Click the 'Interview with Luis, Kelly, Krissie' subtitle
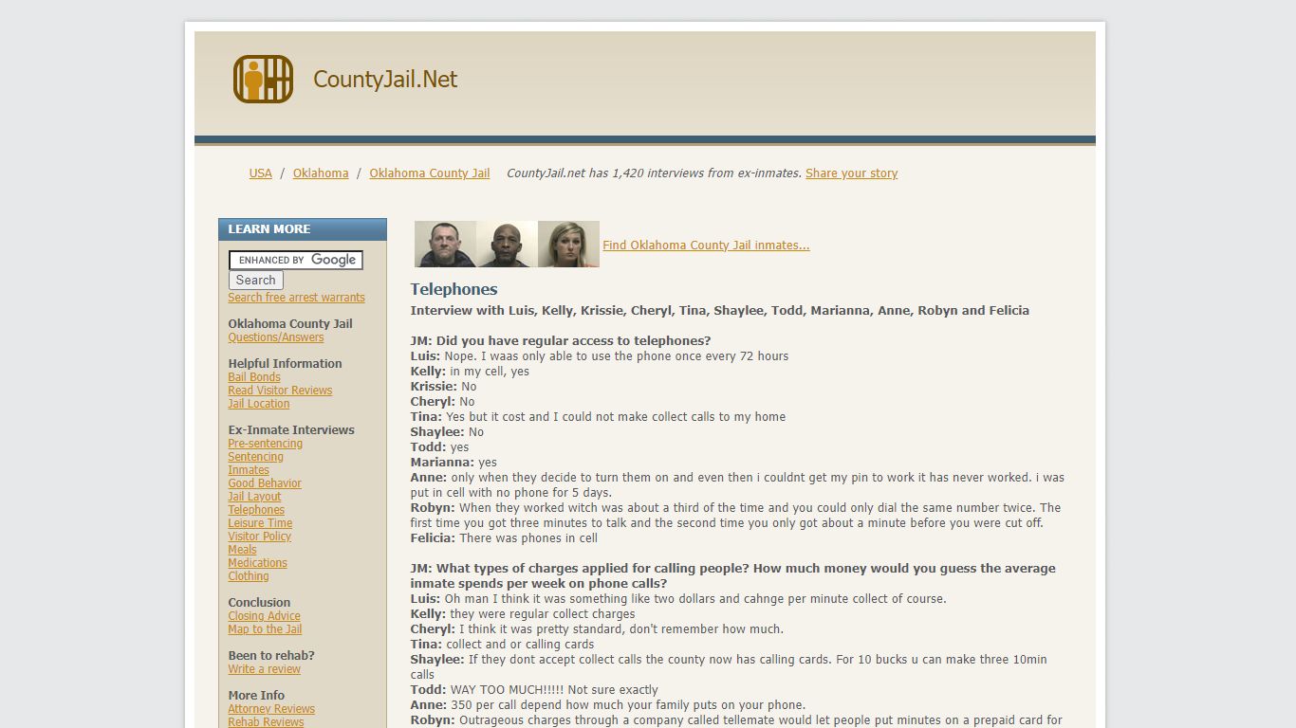1296x728 pixels. pos(719,311)
